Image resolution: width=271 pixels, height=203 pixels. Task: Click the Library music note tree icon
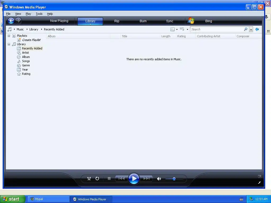tap(14, 44)
